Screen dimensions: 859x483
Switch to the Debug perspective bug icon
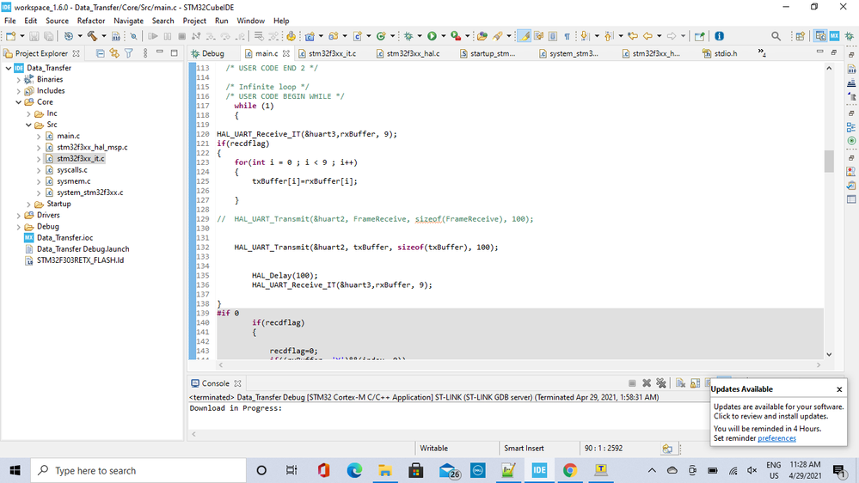pyautogui.click(x=850, y=36)
